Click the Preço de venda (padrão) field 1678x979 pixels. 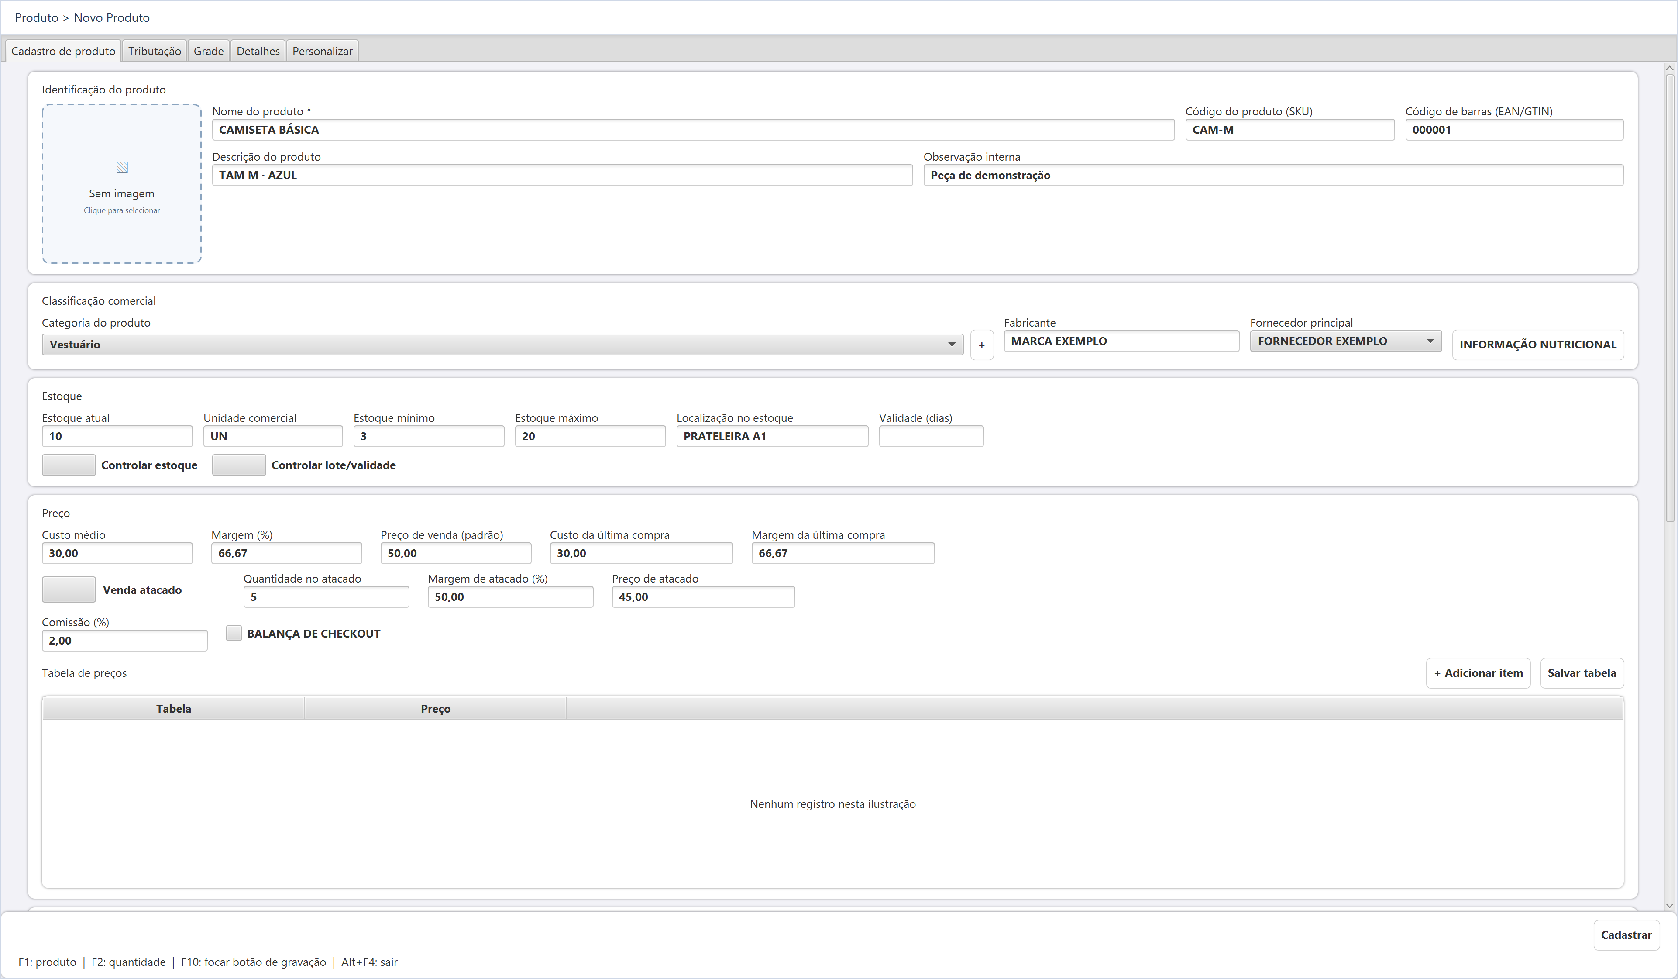(456, 553)
